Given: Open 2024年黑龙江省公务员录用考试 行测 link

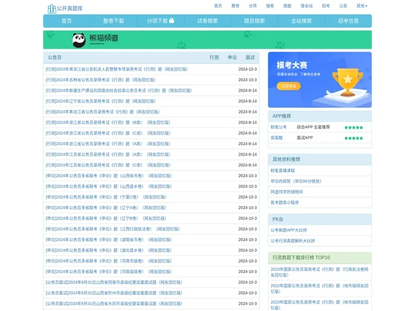Looking at the screenshot, I should (x=103, y=112).
